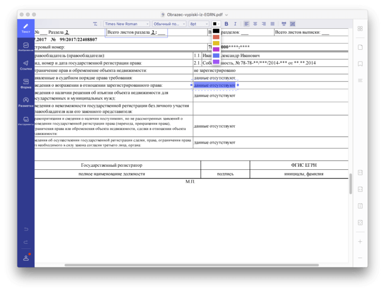Click 'подпись' cell text
Viewport: 385px width, 292px height.
click(225, 174)
